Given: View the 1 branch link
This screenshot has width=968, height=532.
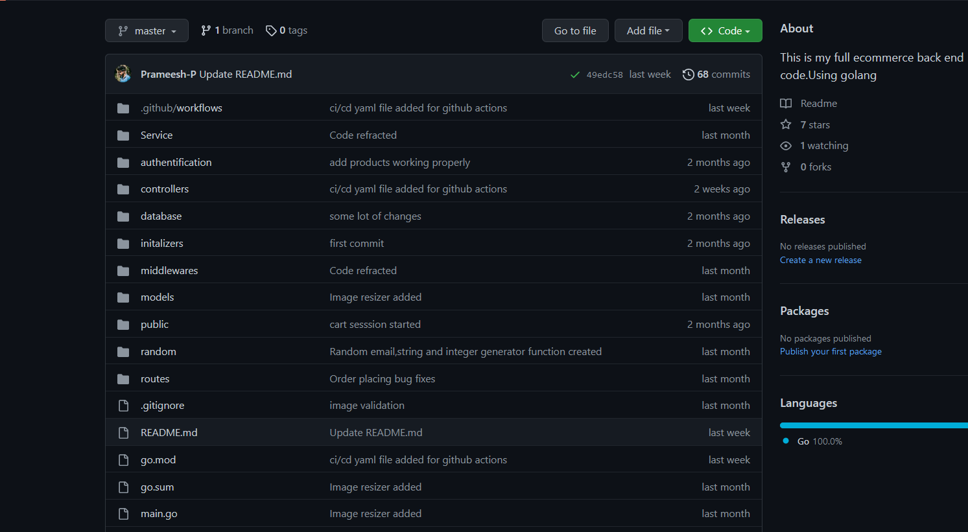Looking at the screenshot, I should 227,30.
